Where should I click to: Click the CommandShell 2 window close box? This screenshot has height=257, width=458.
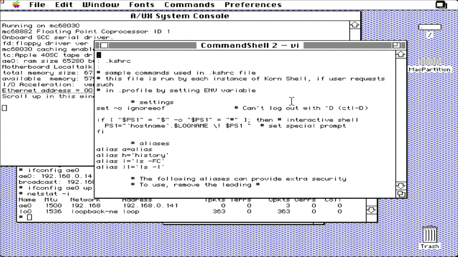[x=104, y=45]
